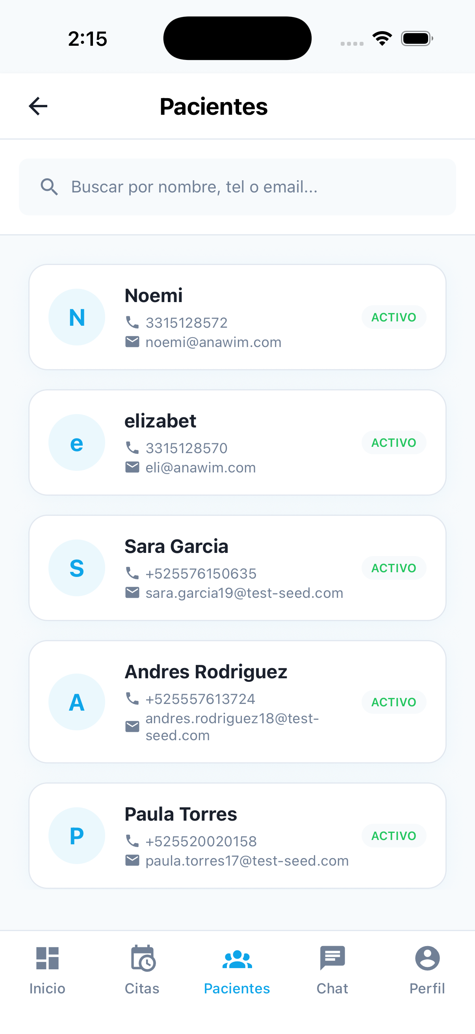The image size is (475, 1034).
Task: Open the Chat tab icon
Action: click(332, 958)
